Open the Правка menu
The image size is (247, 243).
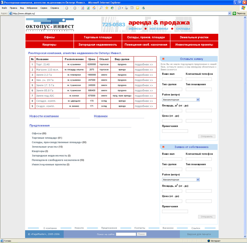pyautogui.click(x=13, y=8)
